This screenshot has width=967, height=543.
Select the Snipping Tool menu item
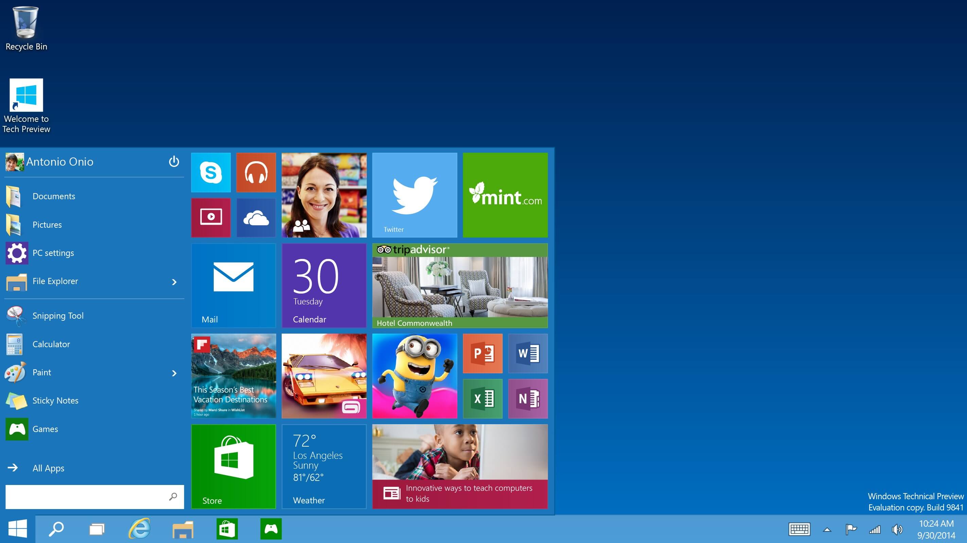click(x=92, y=316)
